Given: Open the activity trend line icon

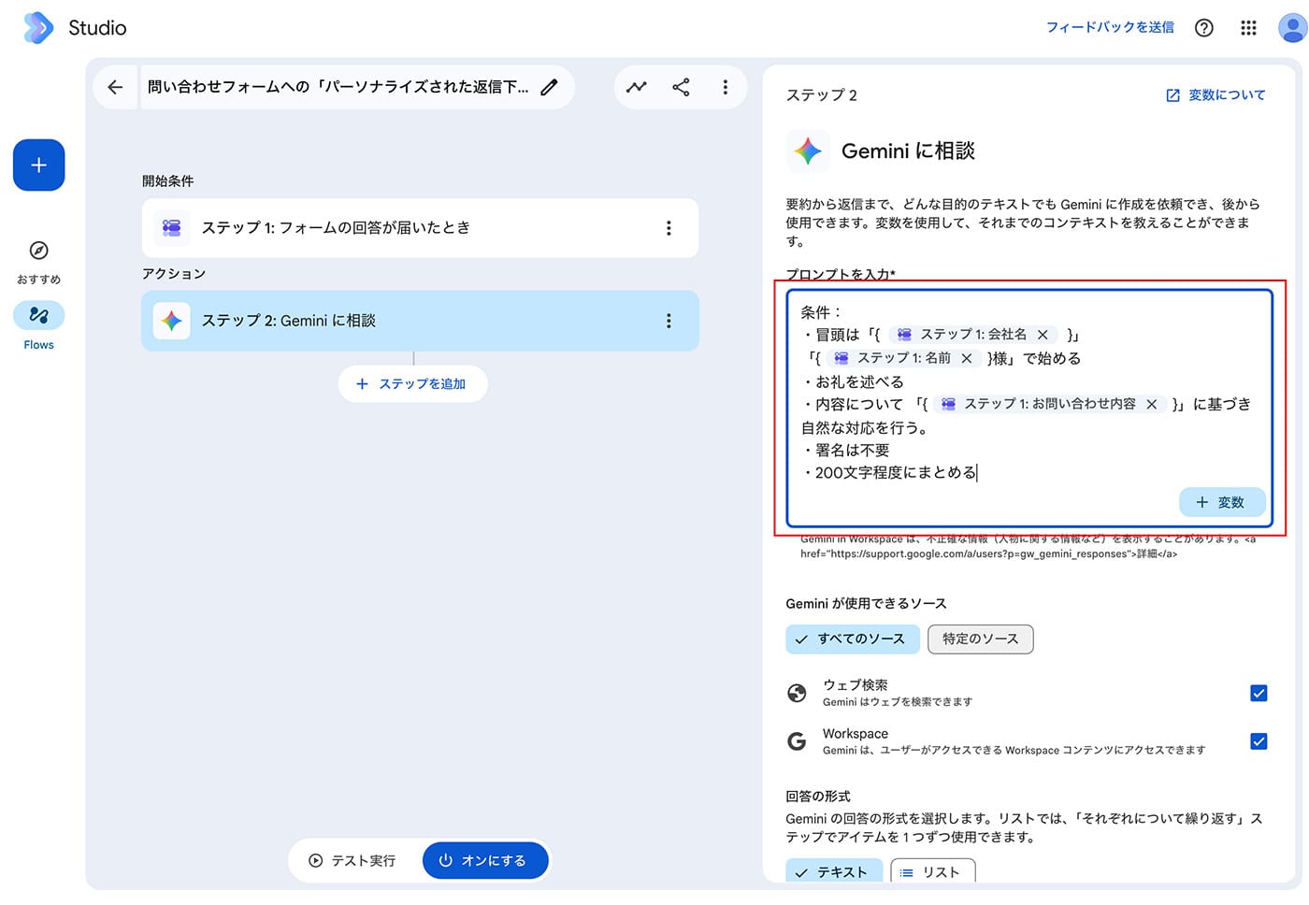Looking at the screenshot, I should tap(637, 87).
